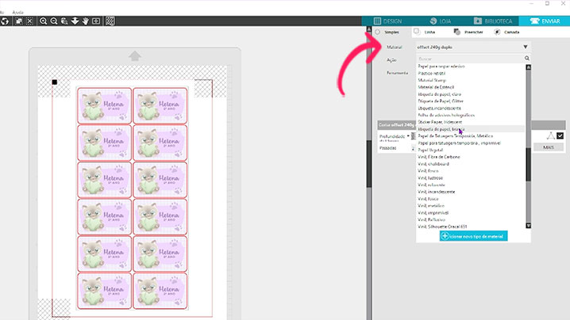
Task: Click the upward arrow above the mat
Action: (135, 56)
